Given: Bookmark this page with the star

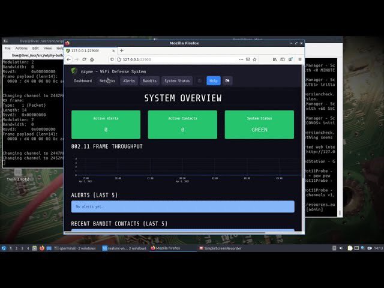Looking at the screenshot, I should click(254, 59).
